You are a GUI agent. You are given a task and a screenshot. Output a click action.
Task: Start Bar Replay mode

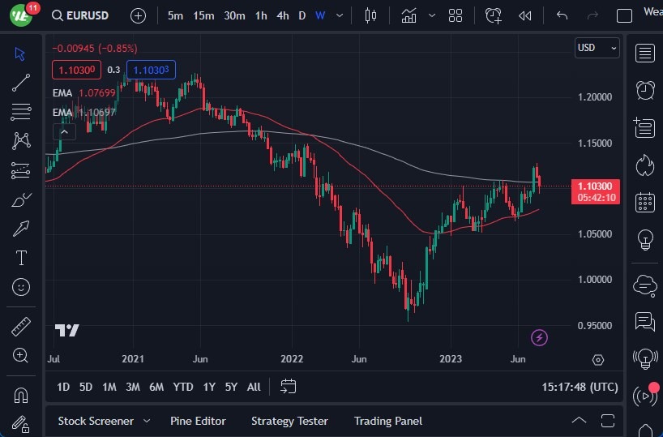[525, 15]
